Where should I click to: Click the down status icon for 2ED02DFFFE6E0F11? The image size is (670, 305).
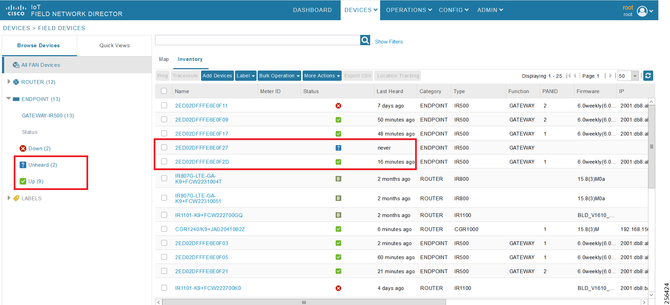[338, 105]
